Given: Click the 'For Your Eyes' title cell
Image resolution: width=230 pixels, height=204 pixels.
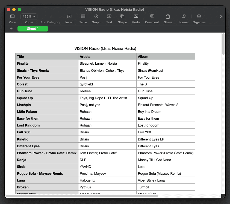Looking at the screenshot, I should [47, 77].
